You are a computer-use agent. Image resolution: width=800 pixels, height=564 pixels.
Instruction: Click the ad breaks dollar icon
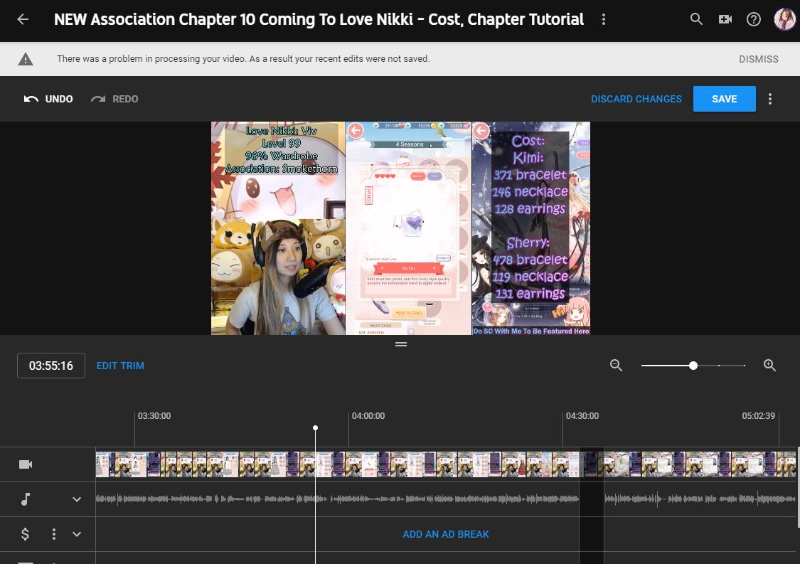25,534
